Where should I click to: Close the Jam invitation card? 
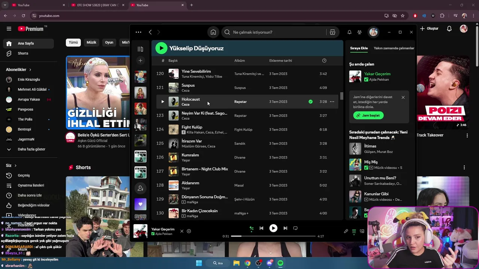coord(403,98)
